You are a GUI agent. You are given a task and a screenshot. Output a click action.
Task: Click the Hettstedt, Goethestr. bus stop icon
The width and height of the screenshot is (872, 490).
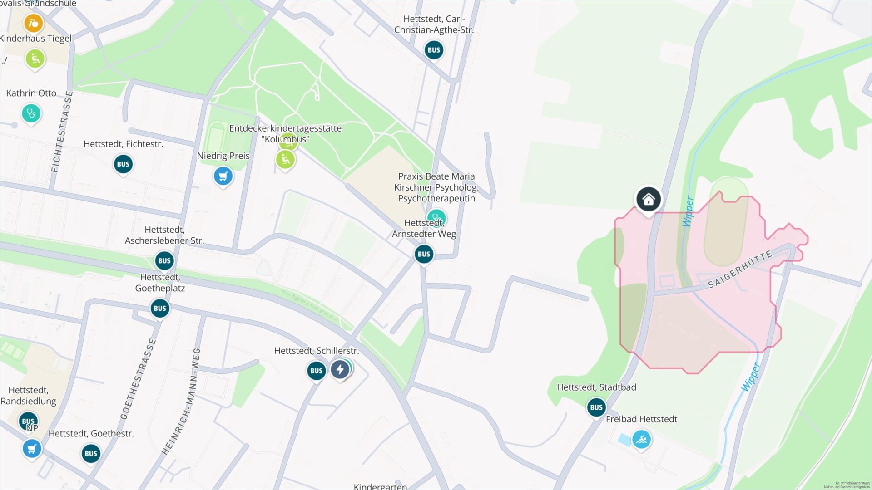coord(91,454)
